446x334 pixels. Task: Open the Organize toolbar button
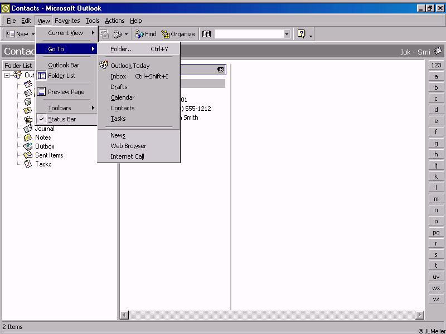click(x=178, y=34)
